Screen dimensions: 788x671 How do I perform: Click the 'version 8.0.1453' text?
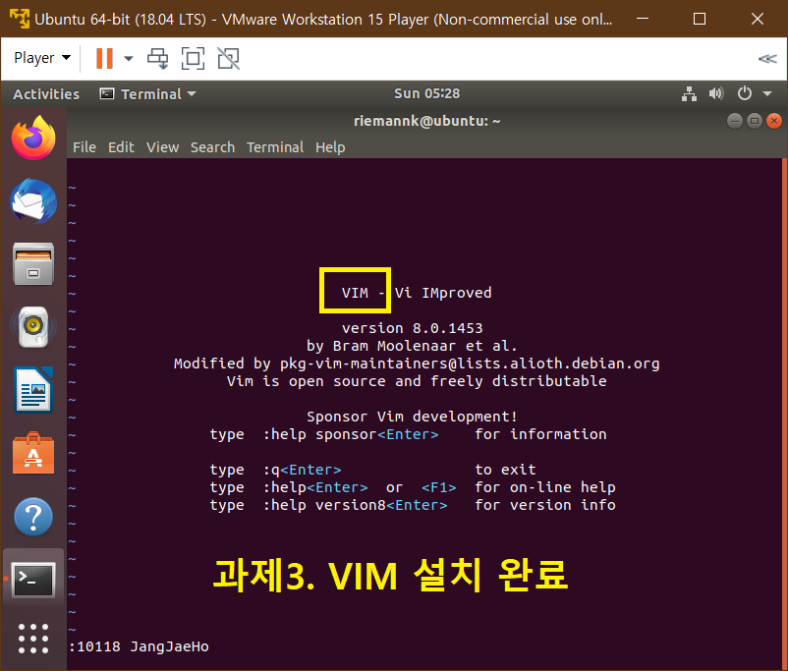[412, 328]
